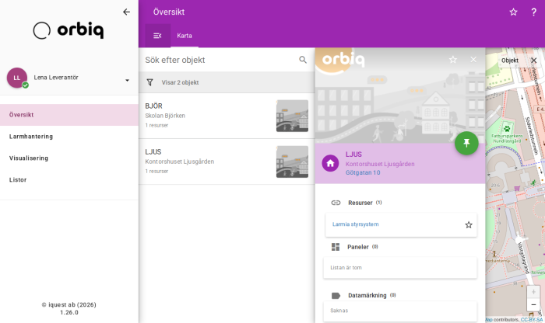Toggle the object list panel icon
545x323 pixels.
pos(157,36)
